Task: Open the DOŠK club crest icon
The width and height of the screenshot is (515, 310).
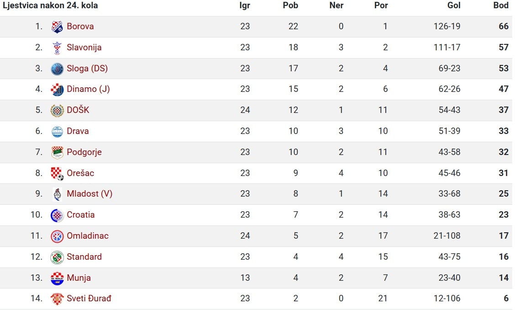Action: coord(57,111)
